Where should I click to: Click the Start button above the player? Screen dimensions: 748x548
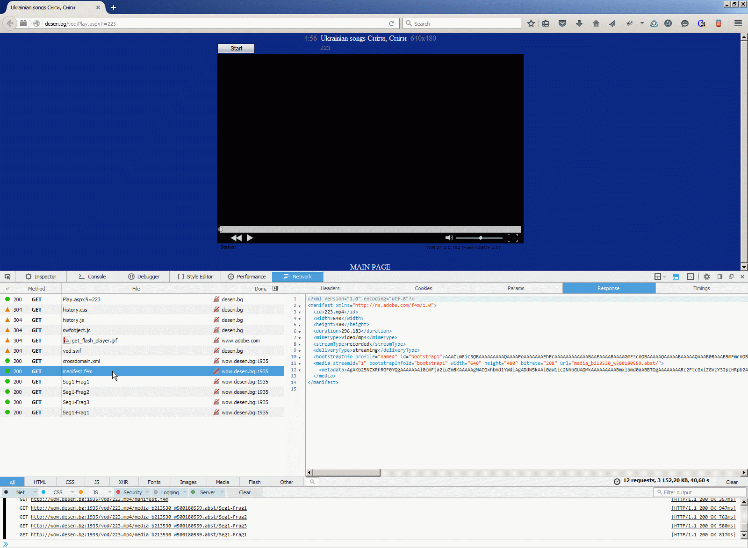236,48
